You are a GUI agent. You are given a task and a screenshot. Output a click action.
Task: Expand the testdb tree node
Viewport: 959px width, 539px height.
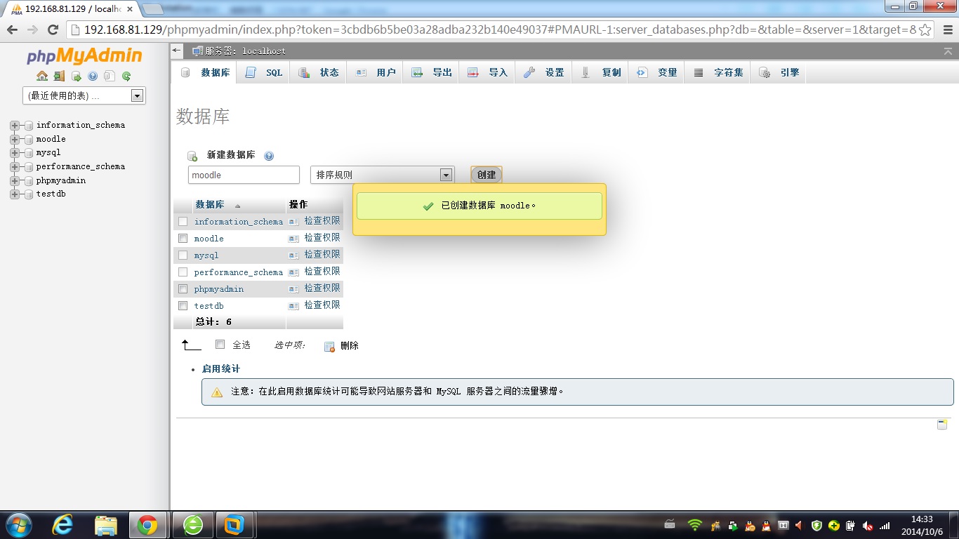click(14, 194)
